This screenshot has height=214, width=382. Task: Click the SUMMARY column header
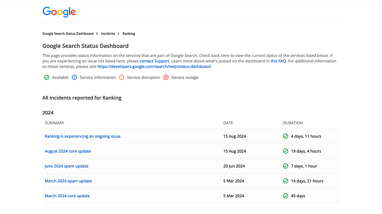pos(55,123)
